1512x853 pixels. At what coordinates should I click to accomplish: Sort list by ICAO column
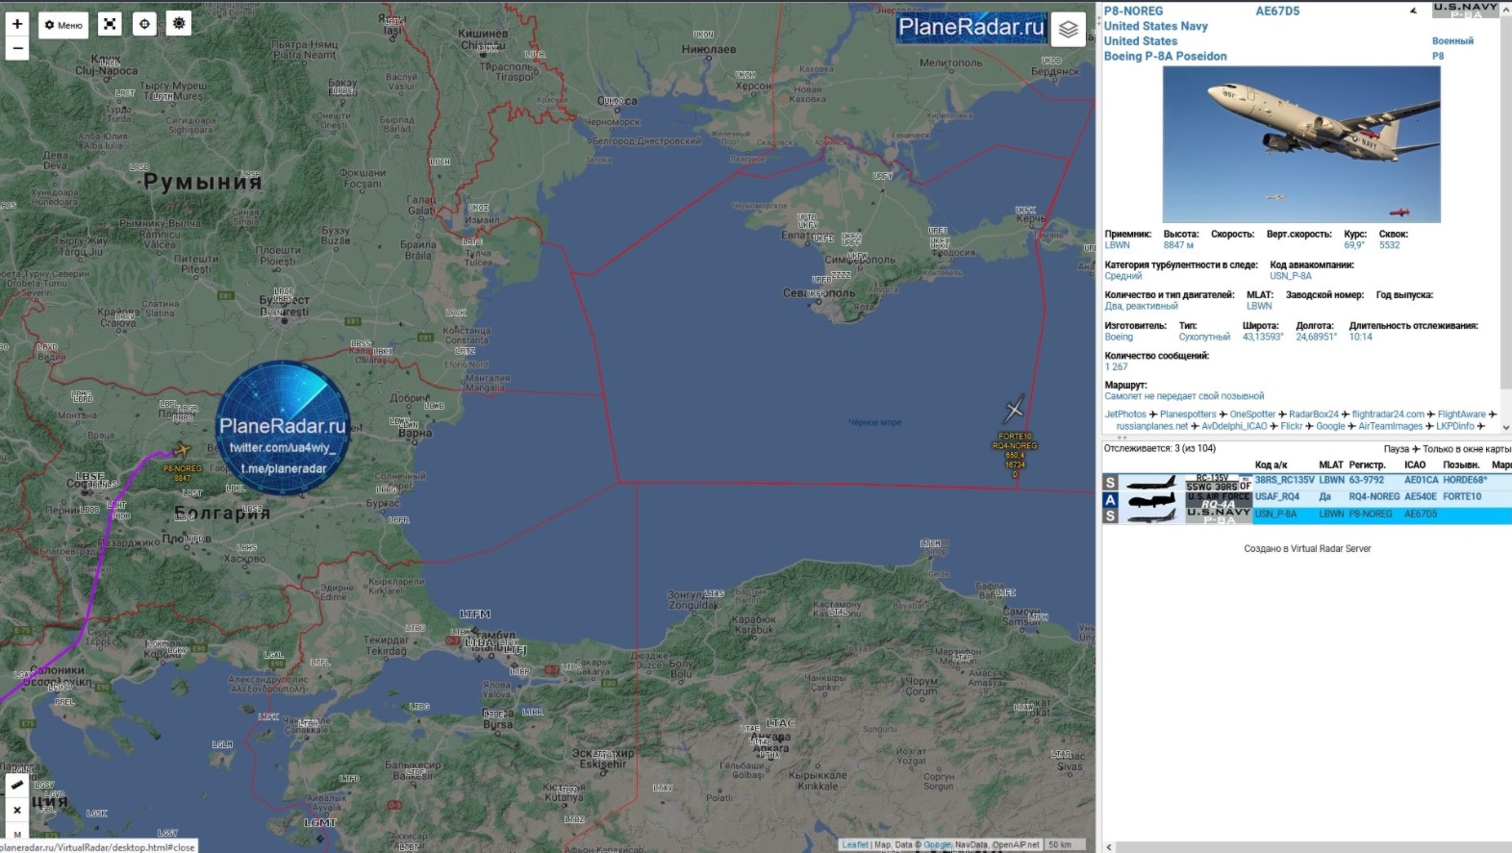(1415, 464)
